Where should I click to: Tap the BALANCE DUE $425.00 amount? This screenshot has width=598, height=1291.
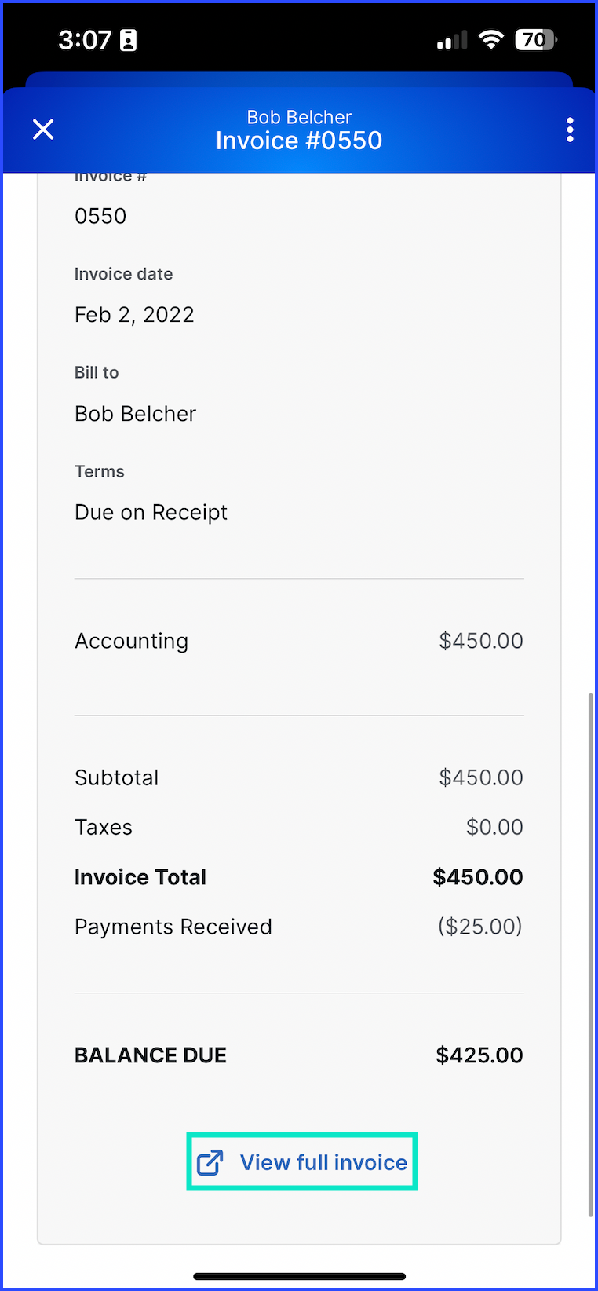click(479, 1055)
